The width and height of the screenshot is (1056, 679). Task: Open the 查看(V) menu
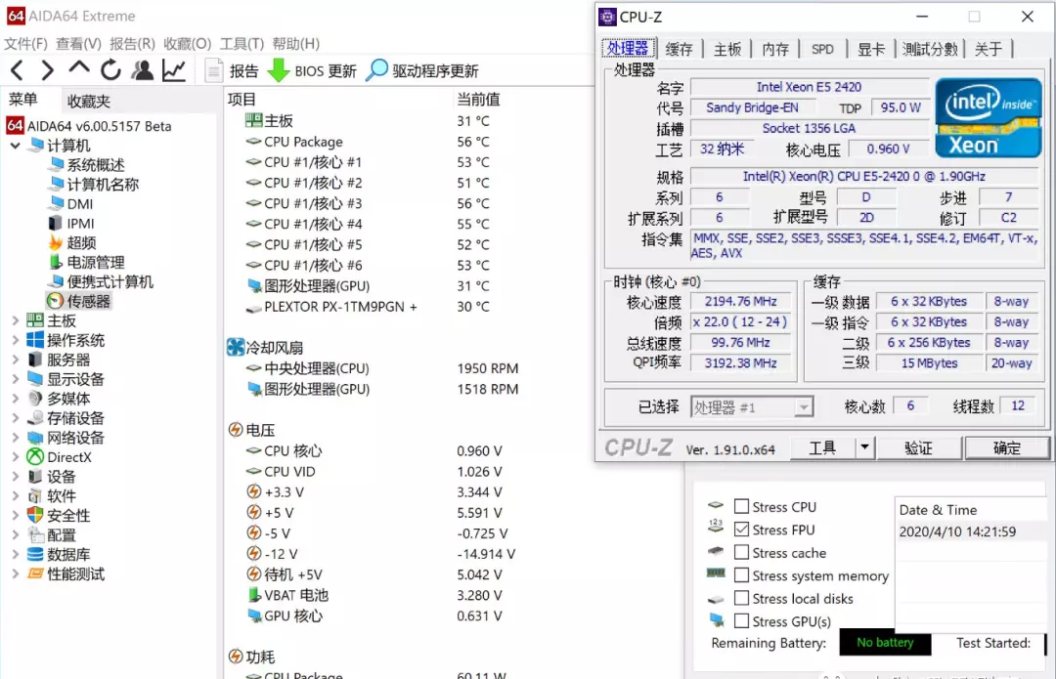click(x=79, y=44)
